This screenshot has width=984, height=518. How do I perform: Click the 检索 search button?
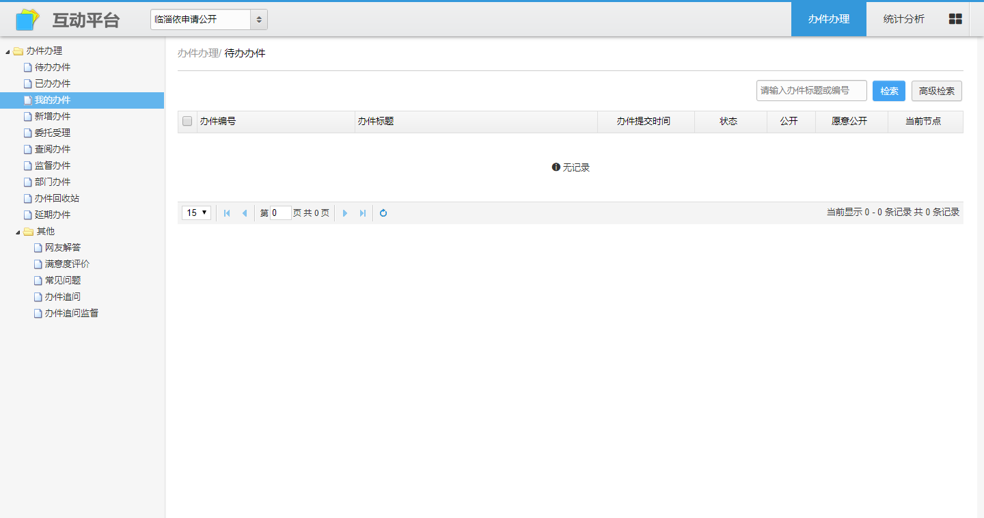pos(888,91)
